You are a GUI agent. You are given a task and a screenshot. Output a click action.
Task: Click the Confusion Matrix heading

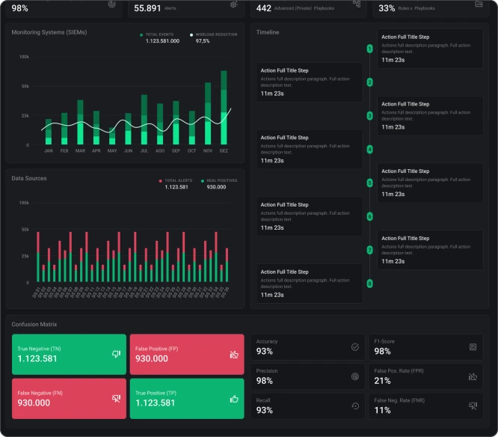(x=34, y=324)
